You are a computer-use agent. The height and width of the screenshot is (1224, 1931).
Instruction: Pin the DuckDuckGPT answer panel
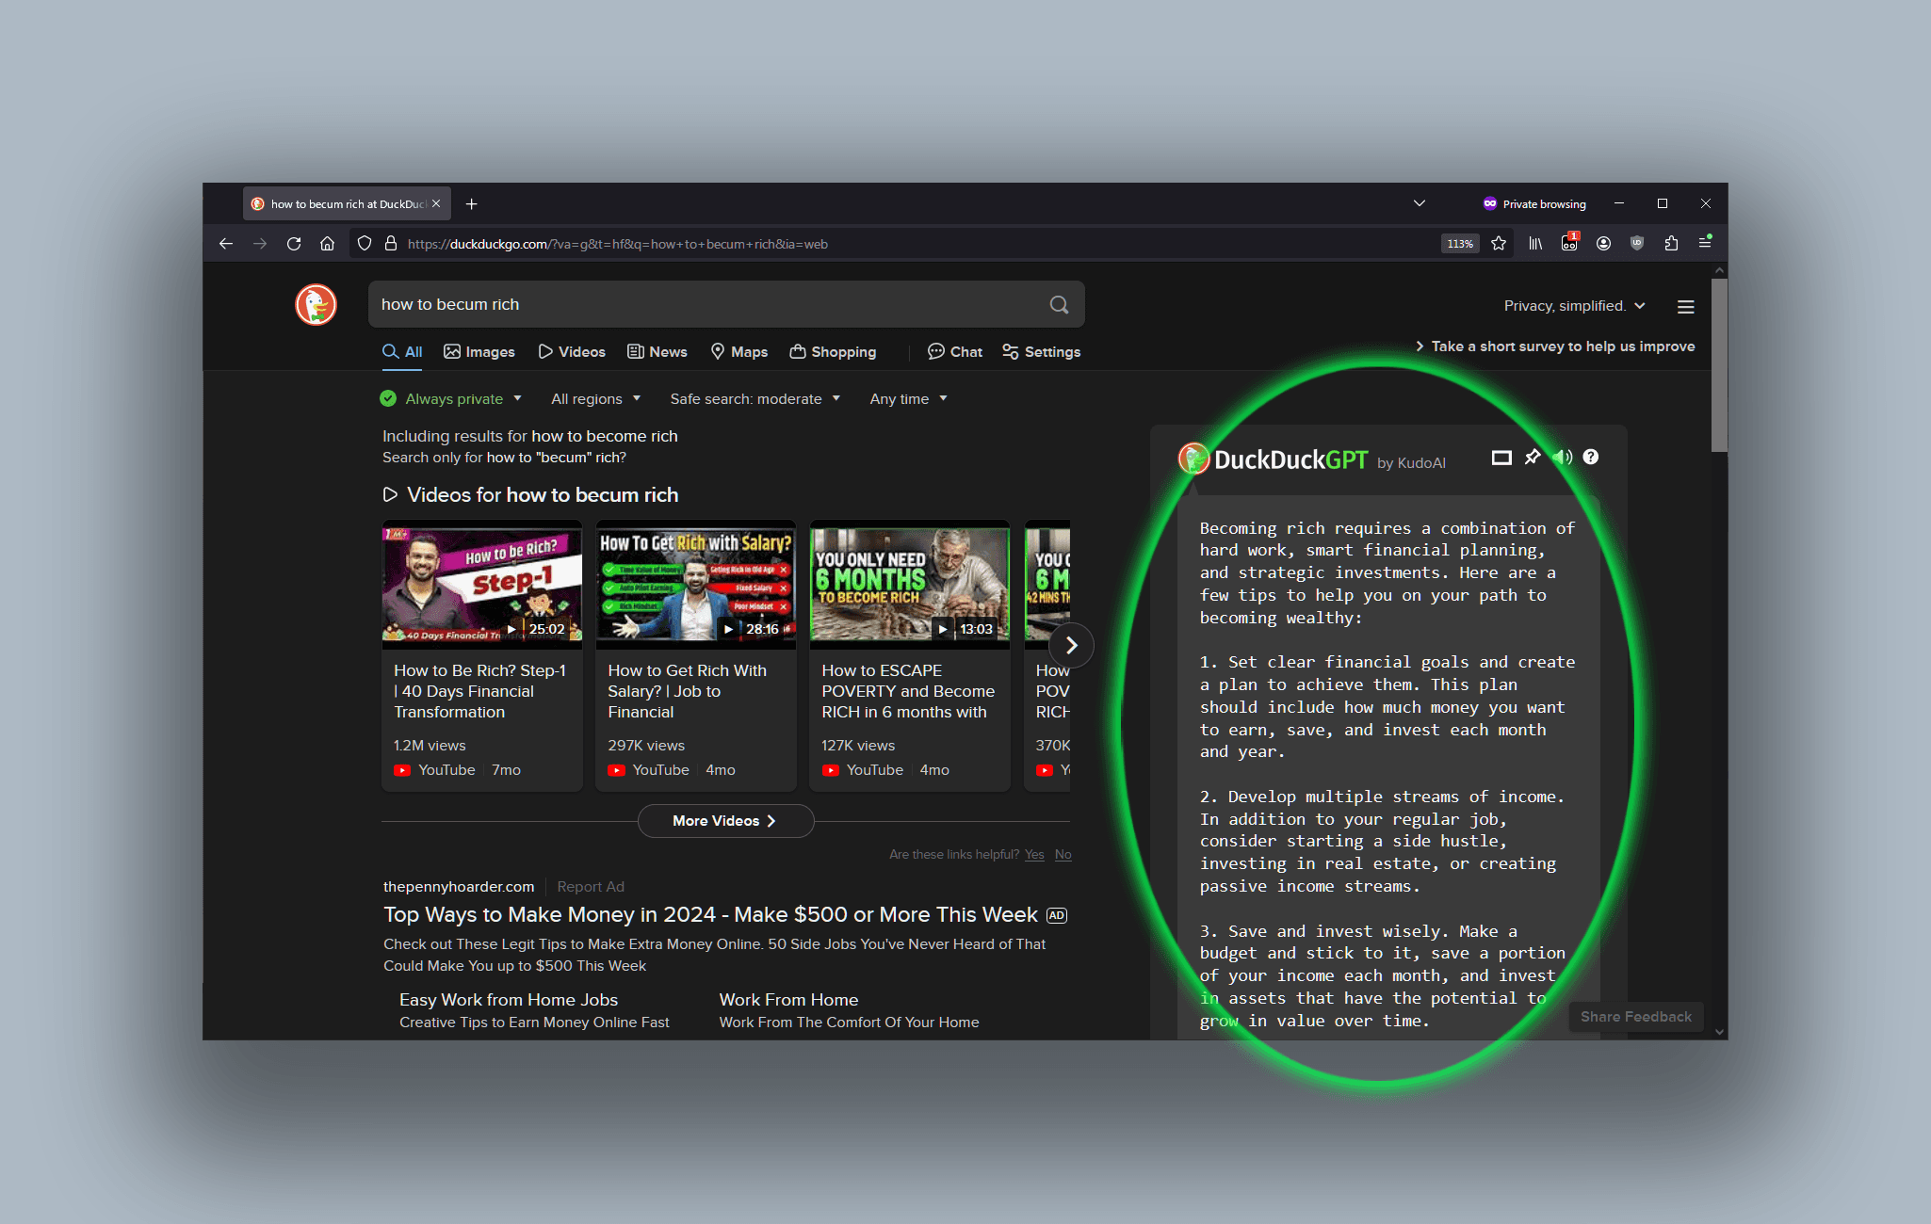pyautogui.click(x=1533, y=457)
